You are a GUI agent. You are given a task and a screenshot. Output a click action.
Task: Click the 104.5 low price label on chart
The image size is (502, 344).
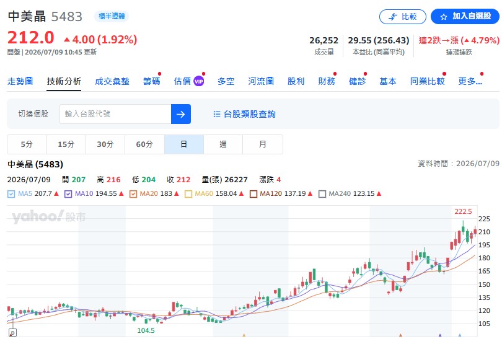coord(146,330)
